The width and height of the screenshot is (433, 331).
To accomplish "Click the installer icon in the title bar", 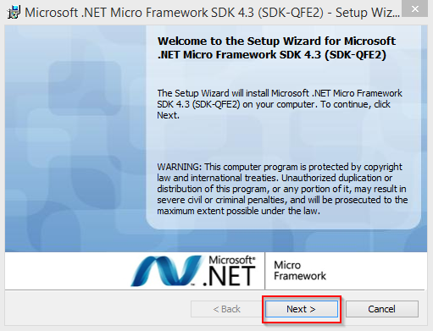I will [14, 13].
